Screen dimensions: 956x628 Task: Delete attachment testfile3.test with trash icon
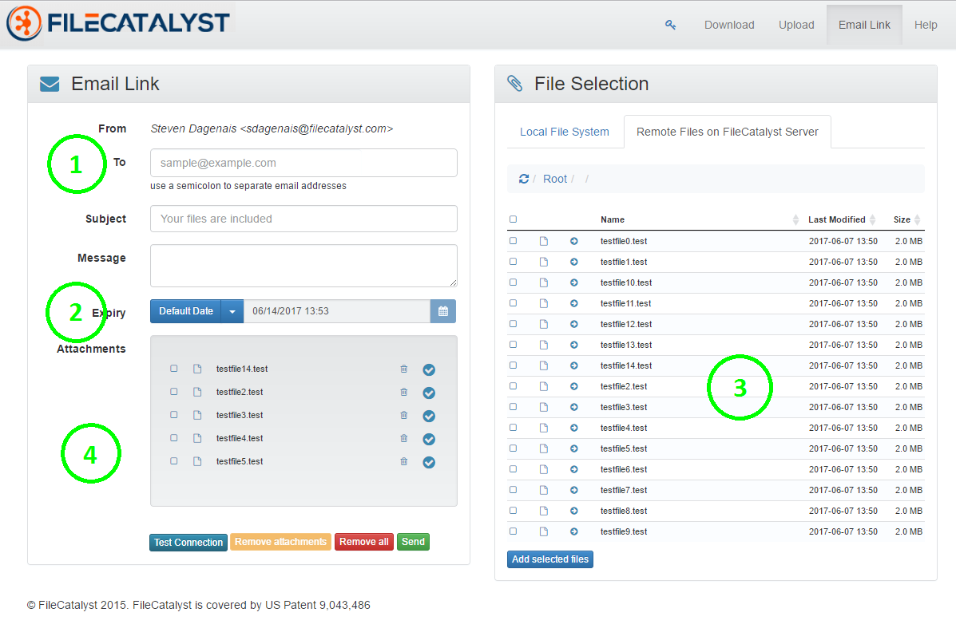(x=403, y=416)
